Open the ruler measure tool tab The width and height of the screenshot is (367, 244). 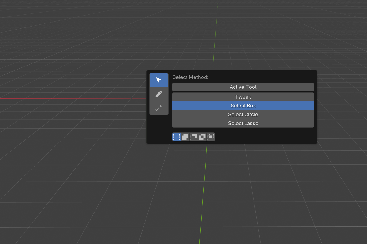click(159, 108)
